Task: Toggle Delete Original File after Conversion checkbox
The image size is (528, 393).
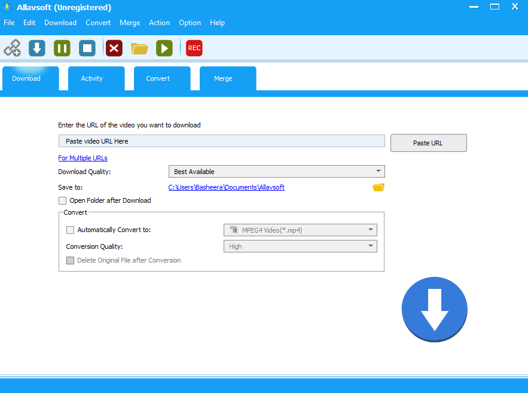Action: point(70,260)
